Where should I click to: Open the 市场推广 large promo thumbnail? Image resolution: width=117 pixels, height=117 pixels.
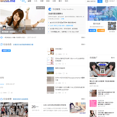[x=102, y=69]
